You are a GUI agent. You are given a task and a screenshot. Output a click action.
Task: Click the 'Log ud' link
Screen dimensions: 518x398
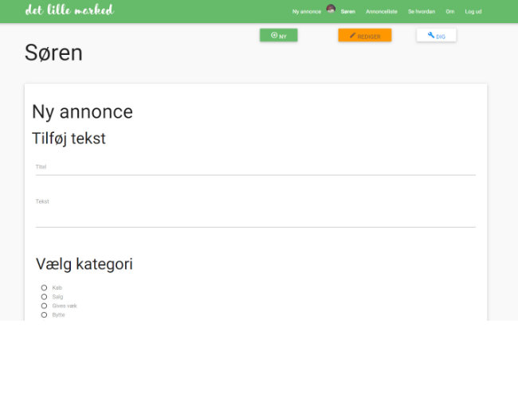tap(473, 12)
